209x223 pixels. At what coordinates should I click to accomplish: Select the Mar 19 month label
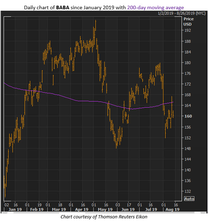[x=59, y=209]
